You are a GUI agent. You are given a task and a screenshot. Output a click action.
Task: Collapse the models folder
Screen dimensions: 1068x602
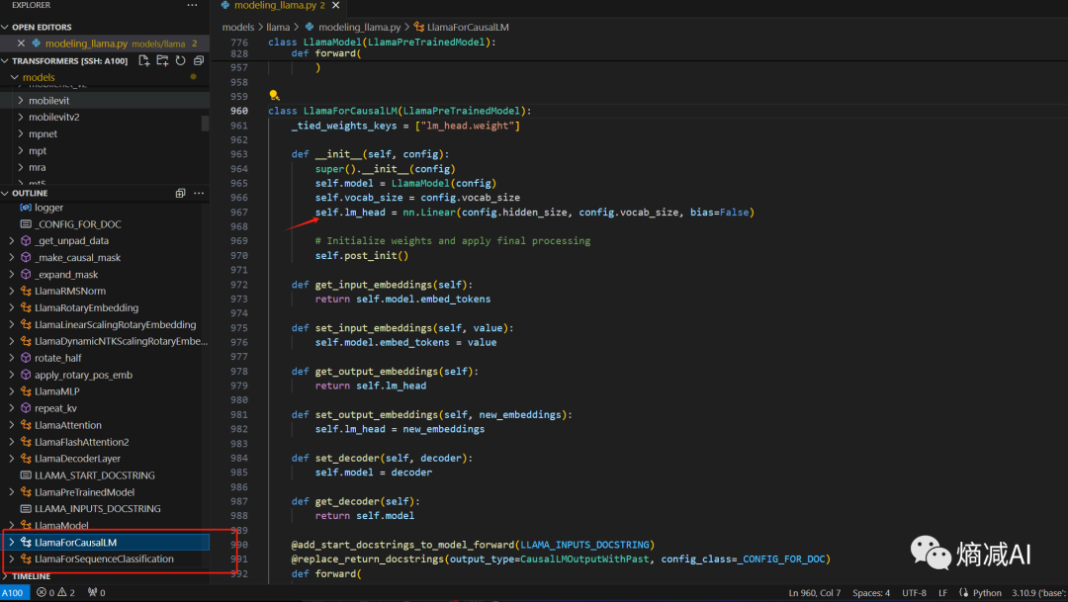(x=14, y=77)
